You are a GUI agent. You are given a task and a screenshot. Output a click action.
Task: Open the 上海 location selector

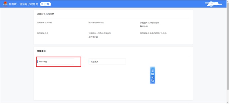[46, 4]
